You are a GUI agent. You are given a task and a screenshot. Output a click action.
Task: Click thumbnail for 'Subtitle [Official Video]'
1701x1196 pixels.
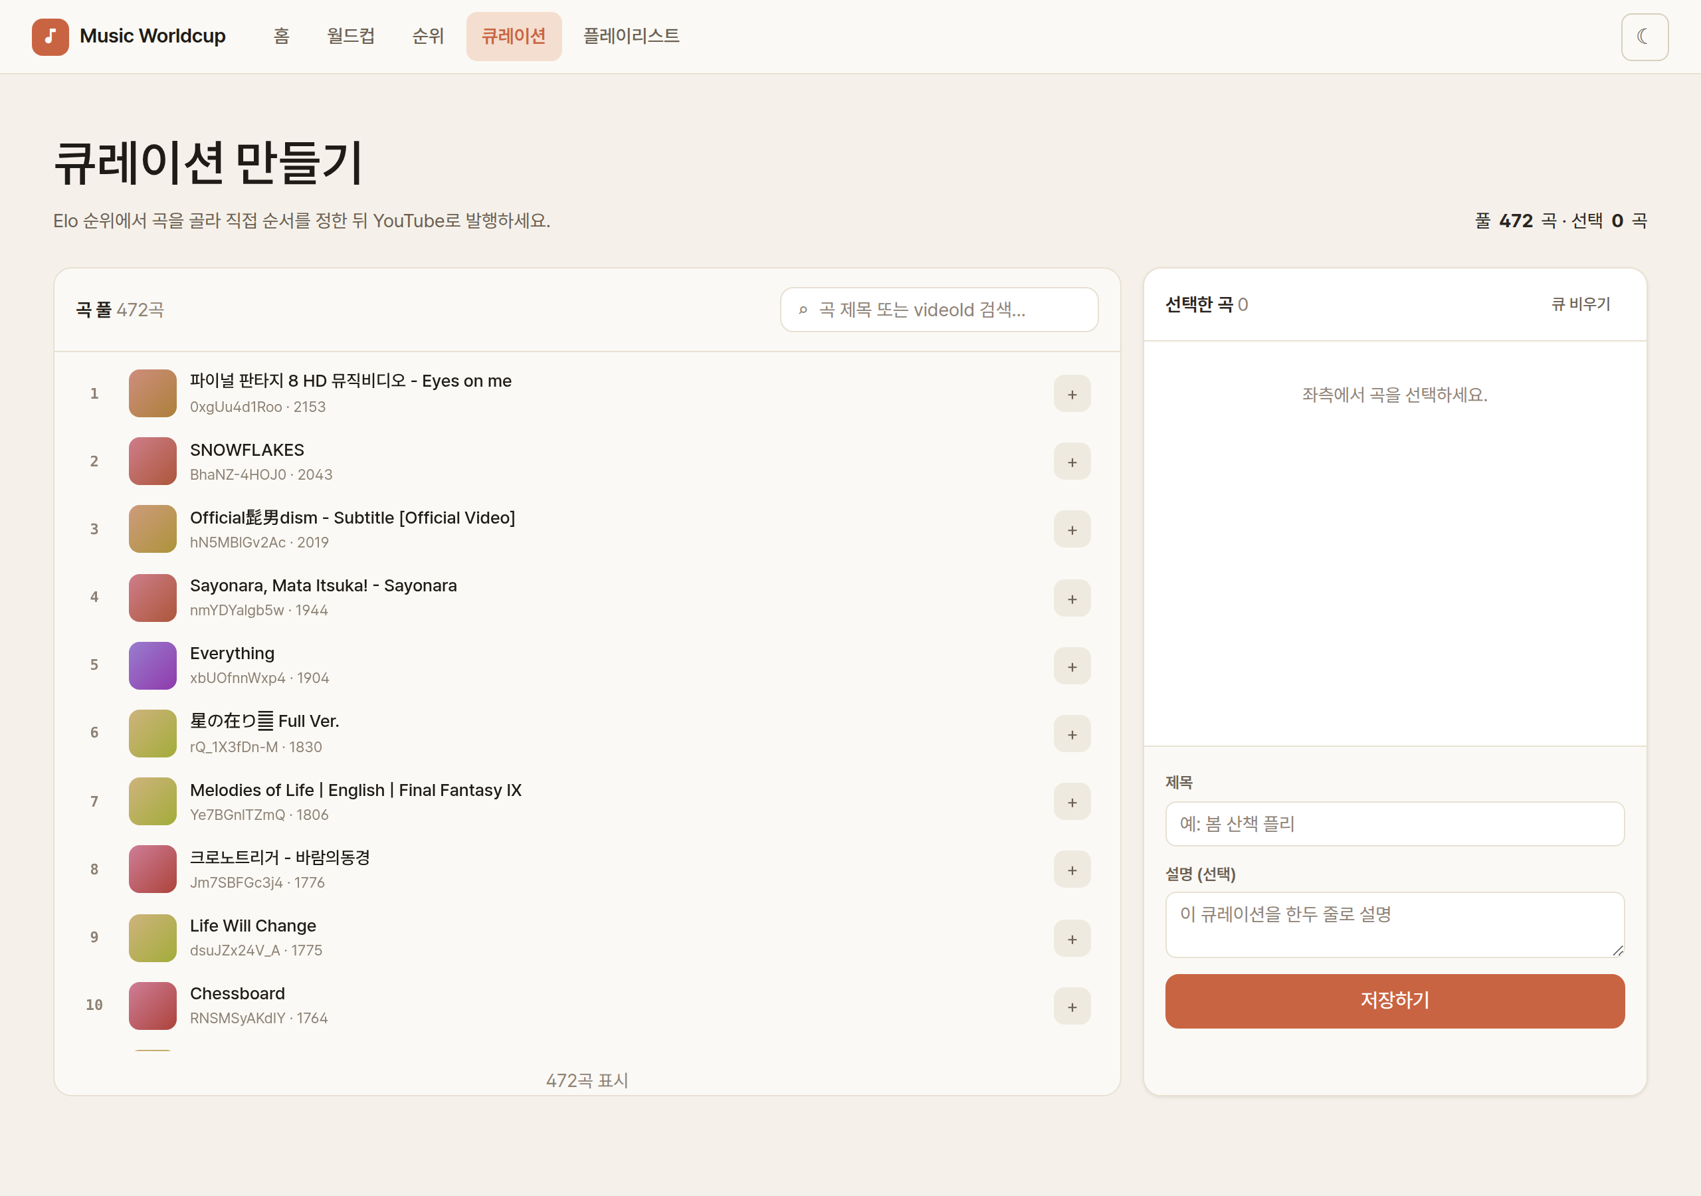tap(153, 529)
